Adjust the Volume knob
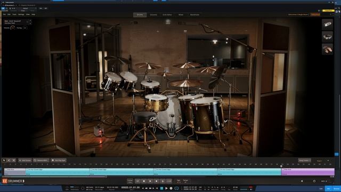Image resolution: width=341 pixels, height=192 pixels. pos(13,28)
